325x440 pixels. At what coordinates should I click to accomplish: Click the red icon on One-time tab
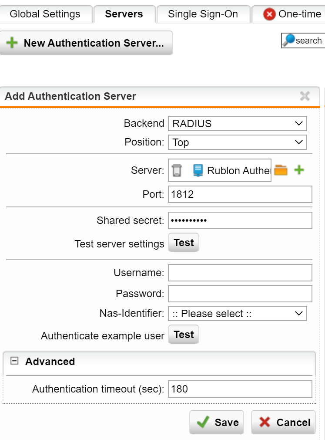coord(270,14)
